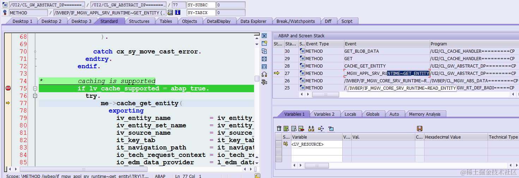Click the blue info icon in header

tap(177, 13)
